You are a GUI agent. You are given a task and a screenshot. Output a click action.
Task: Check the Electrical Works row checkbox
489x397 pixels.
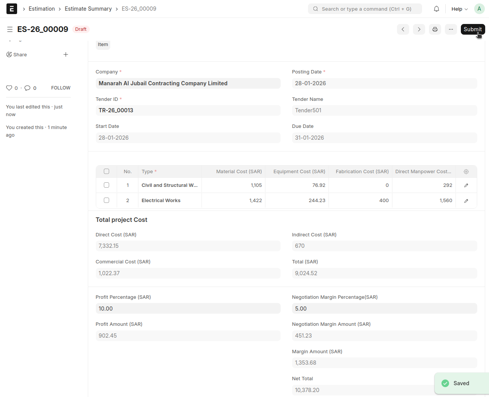[x=106, y=200]
